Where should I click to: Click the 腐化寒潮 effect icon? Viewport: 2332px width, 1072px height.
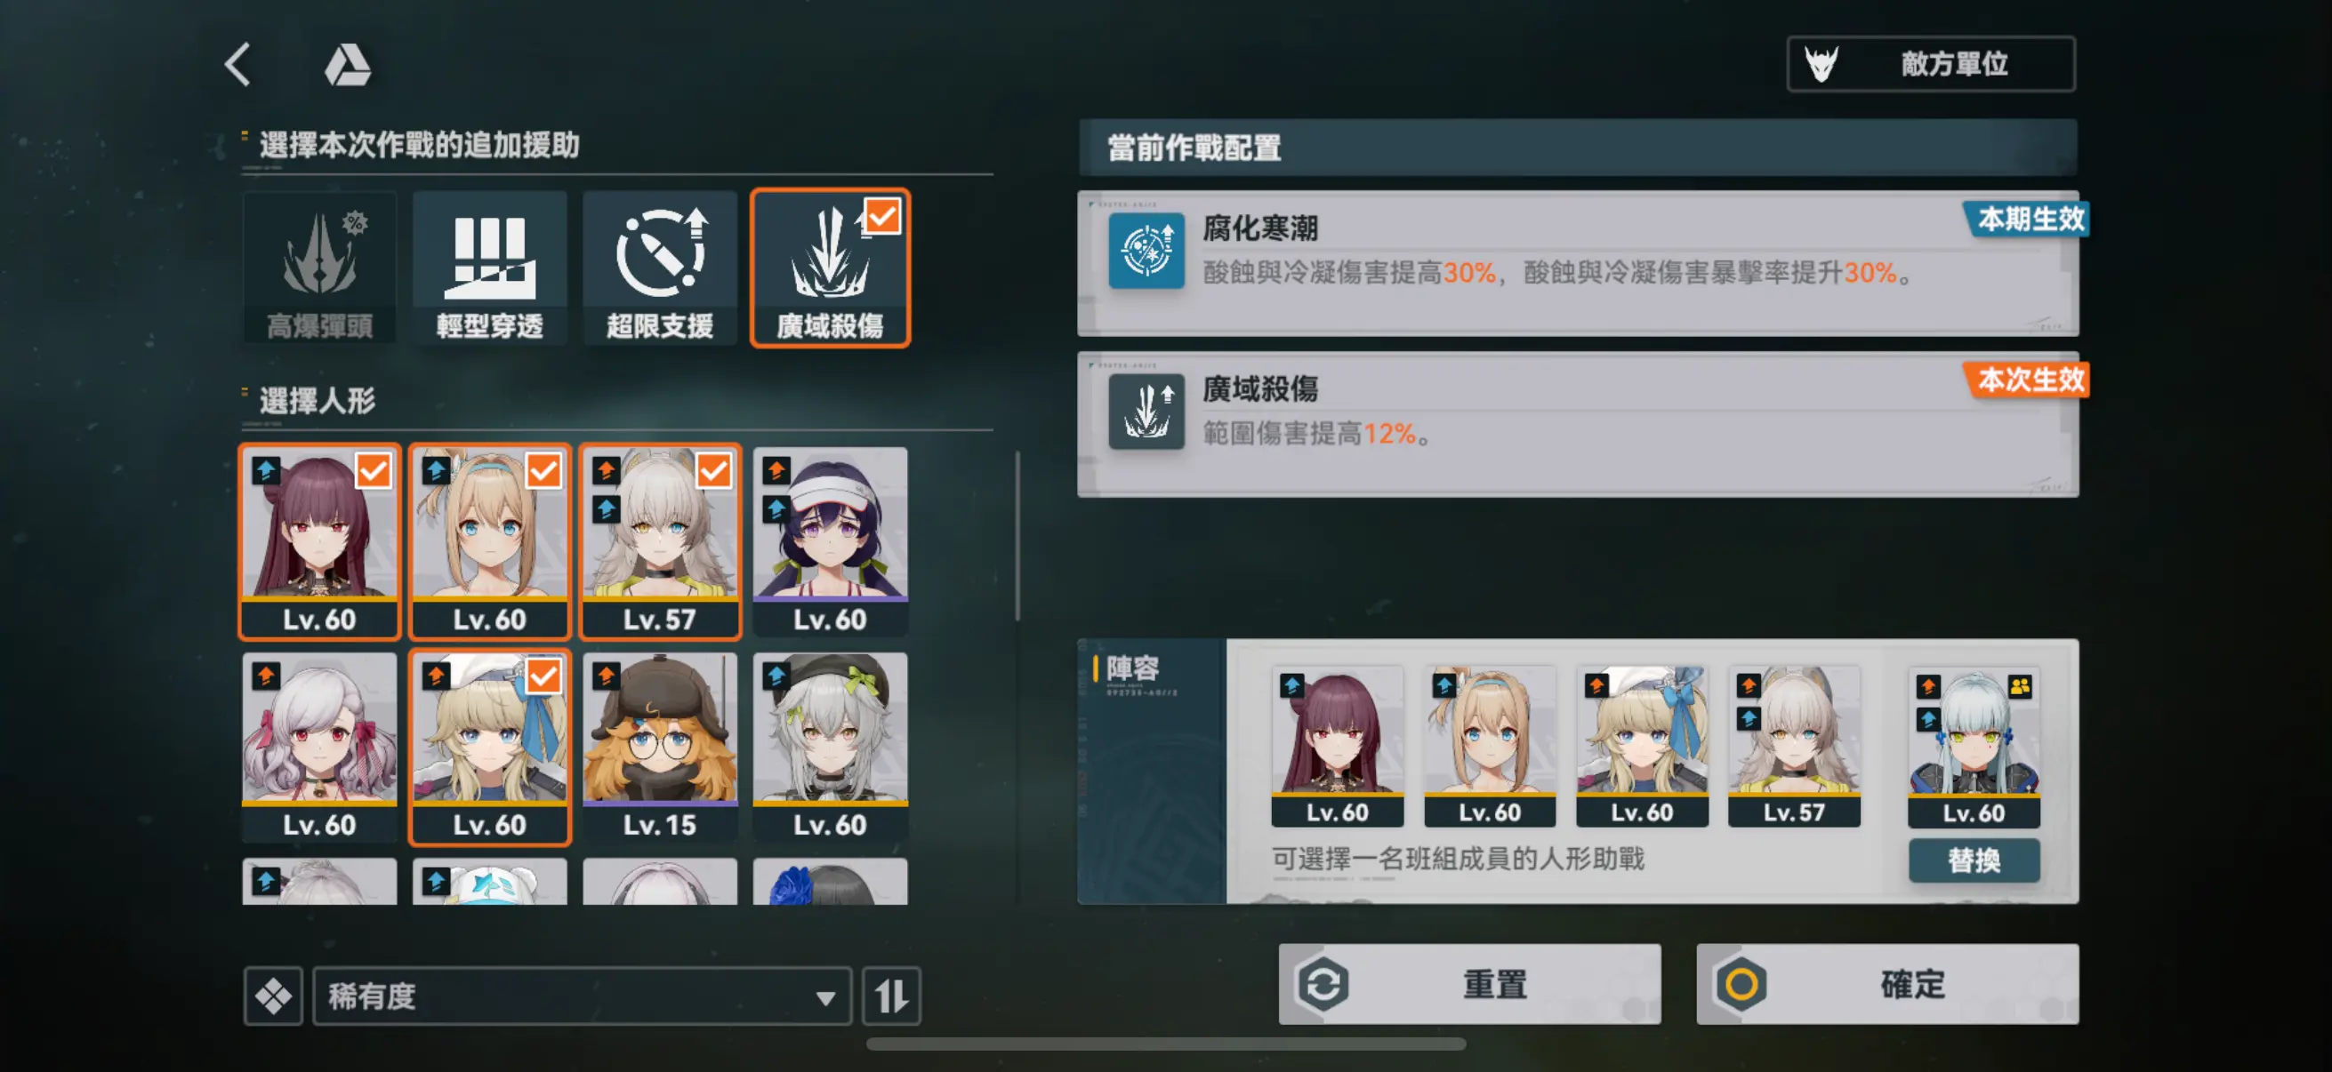coord(1146,251)
